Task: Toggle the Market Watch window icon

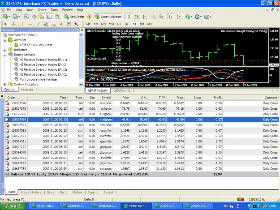Action: click(x=26, y=17)
